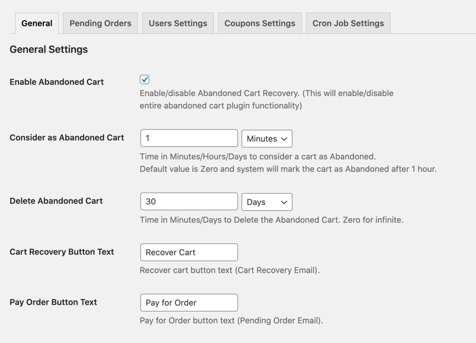Click the Consider as Abandoned Cart label
Image resolution: width=476 pixels, height=343 pixels.
tap(67, 137)
